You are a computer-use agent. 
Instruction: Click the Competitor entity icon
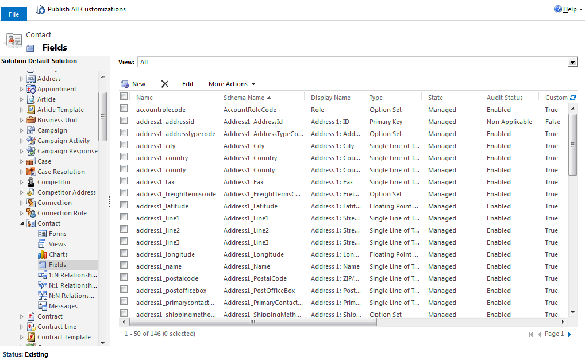click(31, 182)
